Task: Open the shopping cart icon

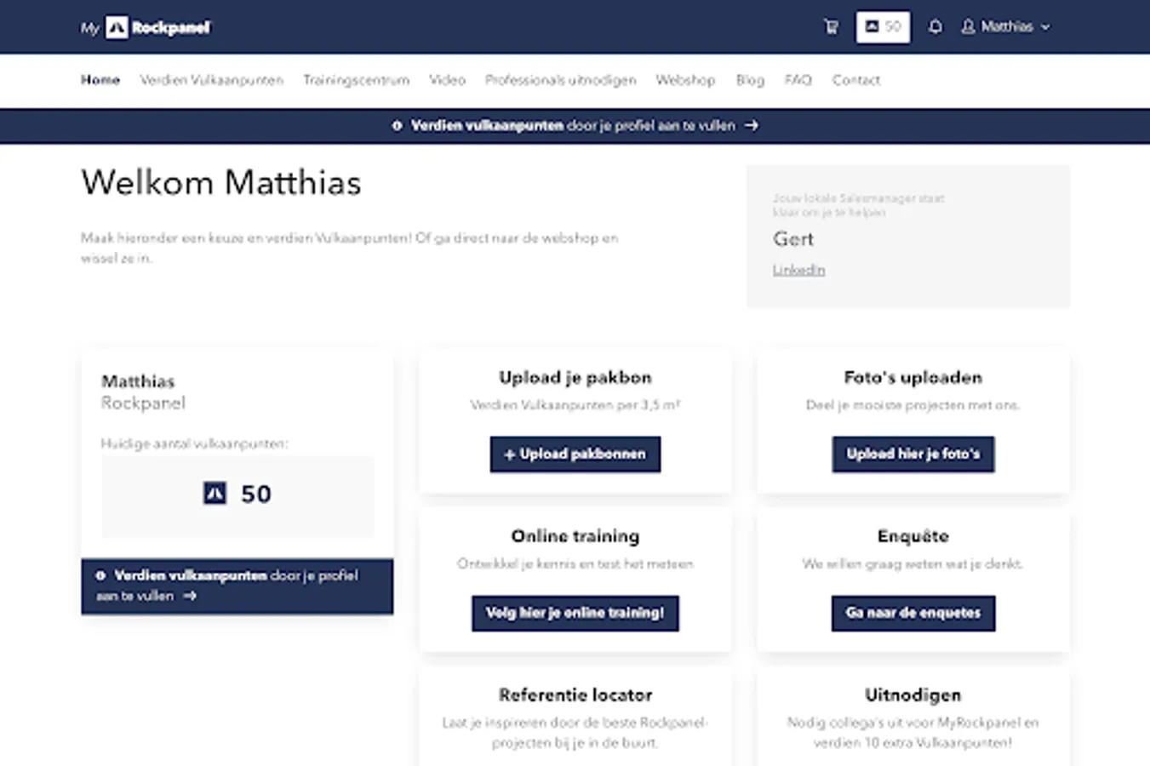Action: coord(831,27)
